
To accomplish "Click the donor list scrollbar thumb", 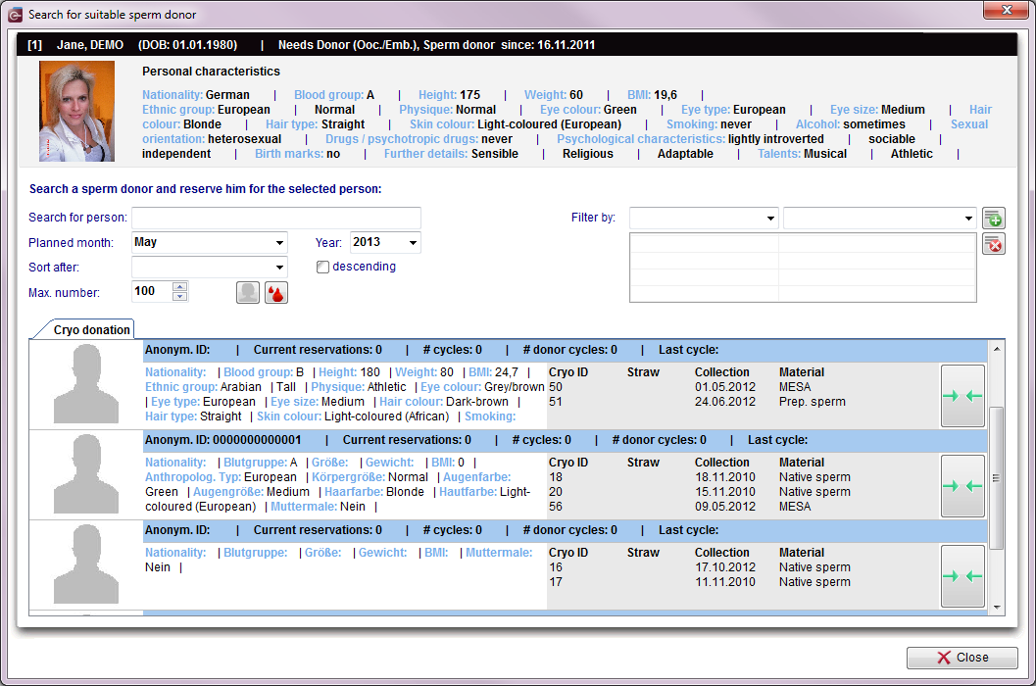I will pos(997,478).
